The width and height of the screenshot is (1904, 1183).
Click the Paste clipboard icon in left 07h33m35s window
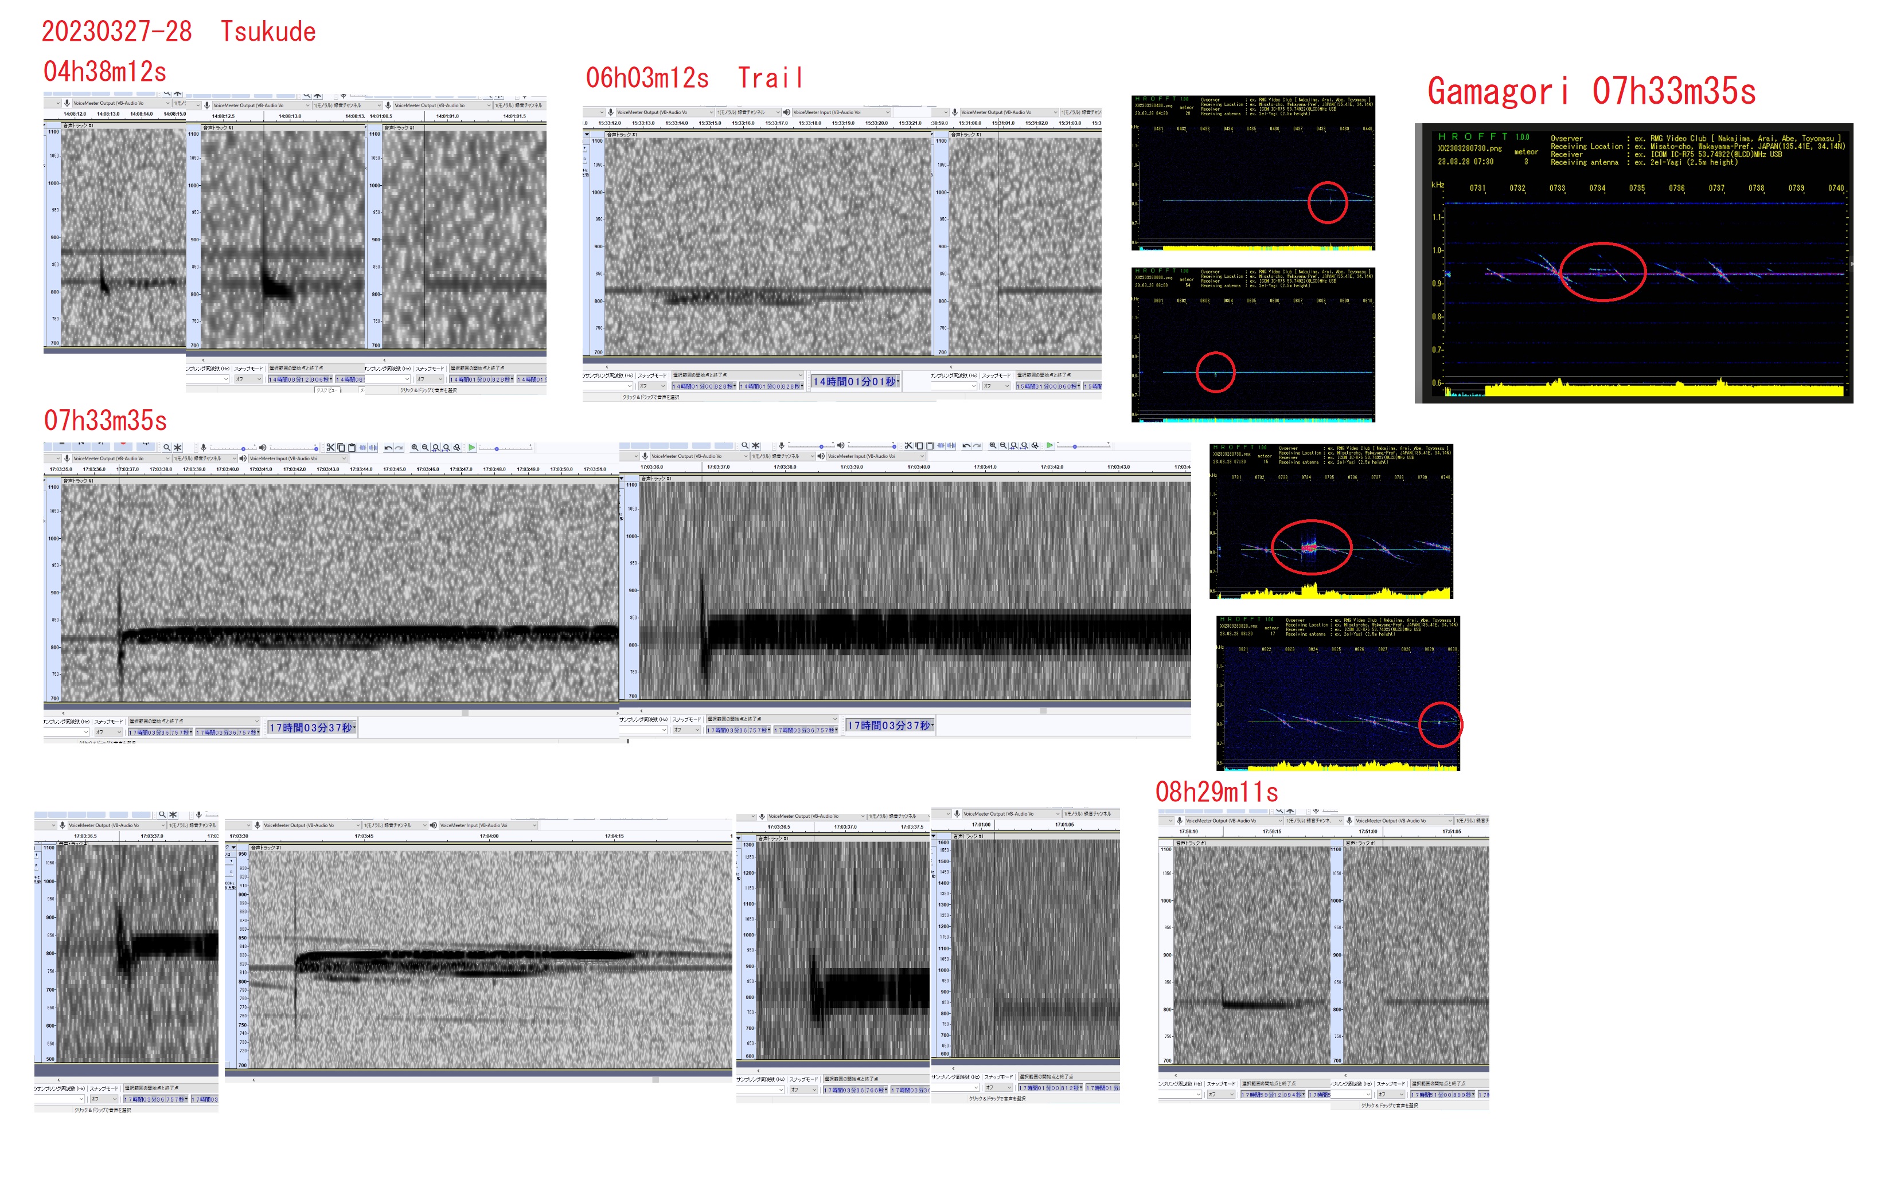[352, 448]
